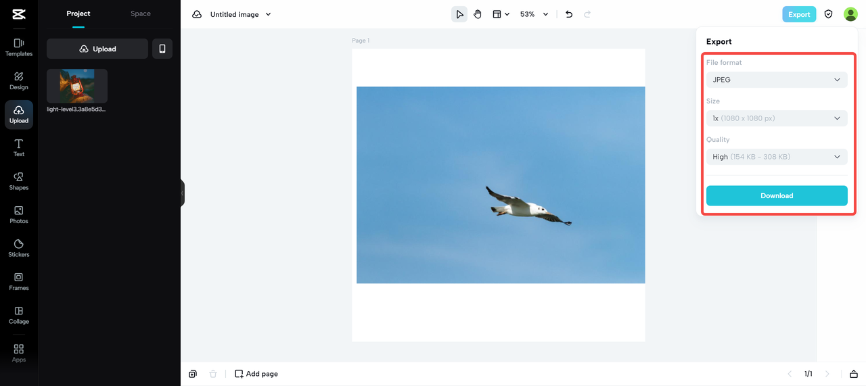This screenshot has width=866, height=386.
Task: Select the light-level3 uploaded thumbnail
Action: pos(77,86)
